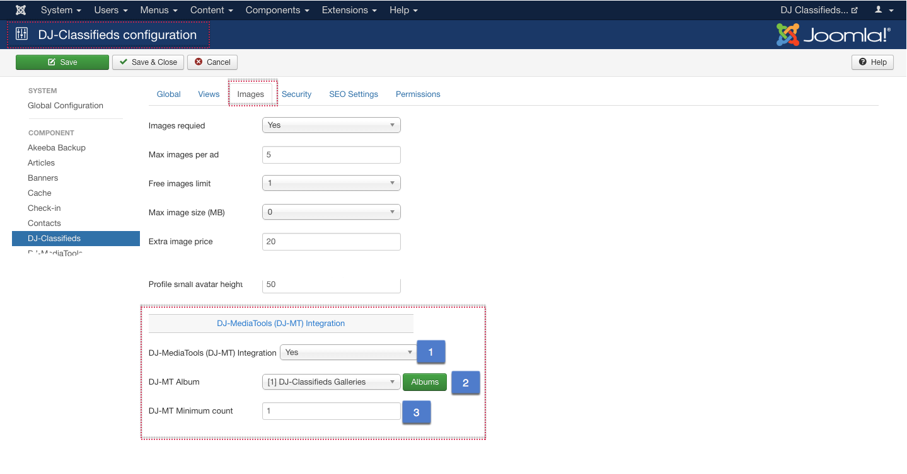Expand the Images required dropdown

point(331,125)
